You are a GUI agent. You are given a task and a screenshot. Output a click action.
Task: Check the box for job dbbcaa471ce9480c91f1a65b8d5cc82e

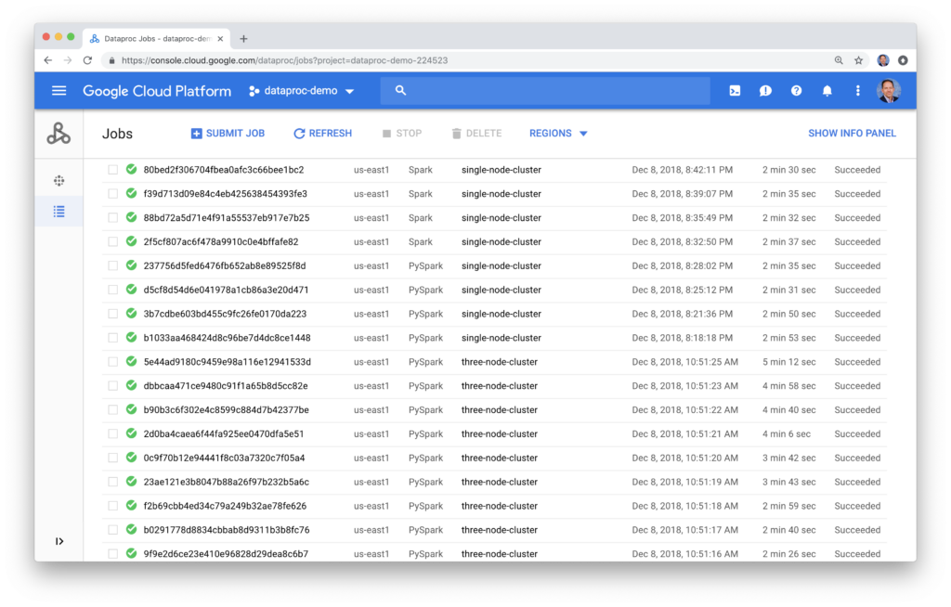pos(112,386)
